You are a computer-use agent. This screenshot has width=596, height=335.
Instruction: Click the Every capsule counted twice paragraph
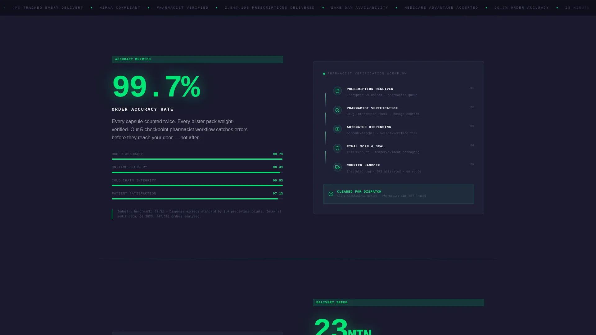tap(180, 130)
